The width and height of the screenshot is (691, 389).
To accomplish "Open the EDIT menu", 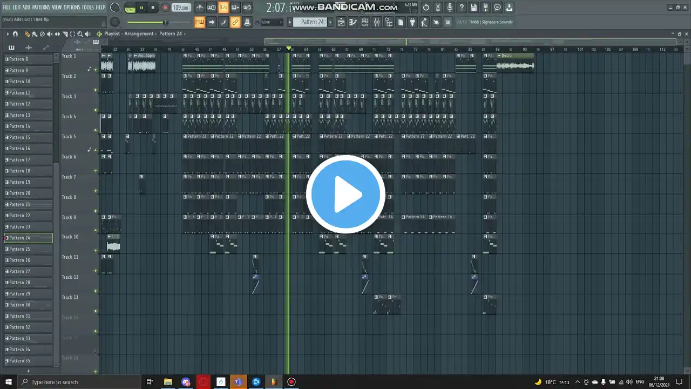I will (16, 7).
